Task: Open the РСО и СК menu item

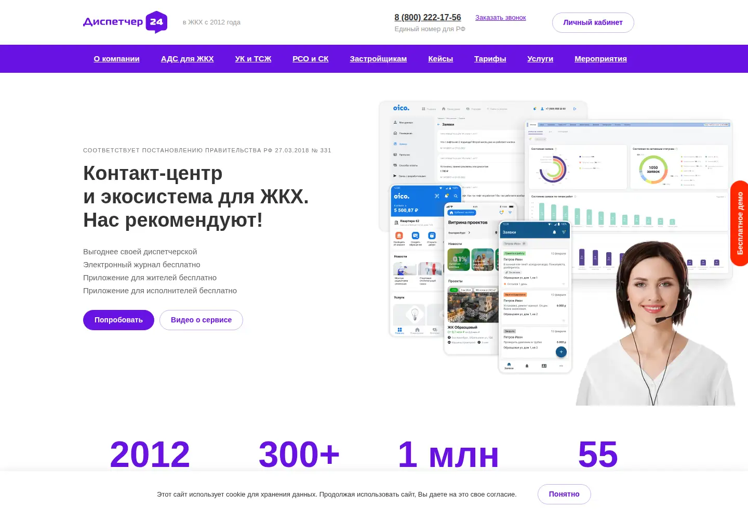Action: [x=311, y=59]
